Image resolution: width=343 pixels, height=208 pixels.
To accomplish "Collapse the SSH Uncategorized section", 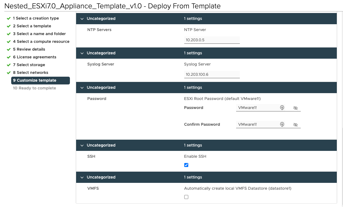I will (82, 145).
